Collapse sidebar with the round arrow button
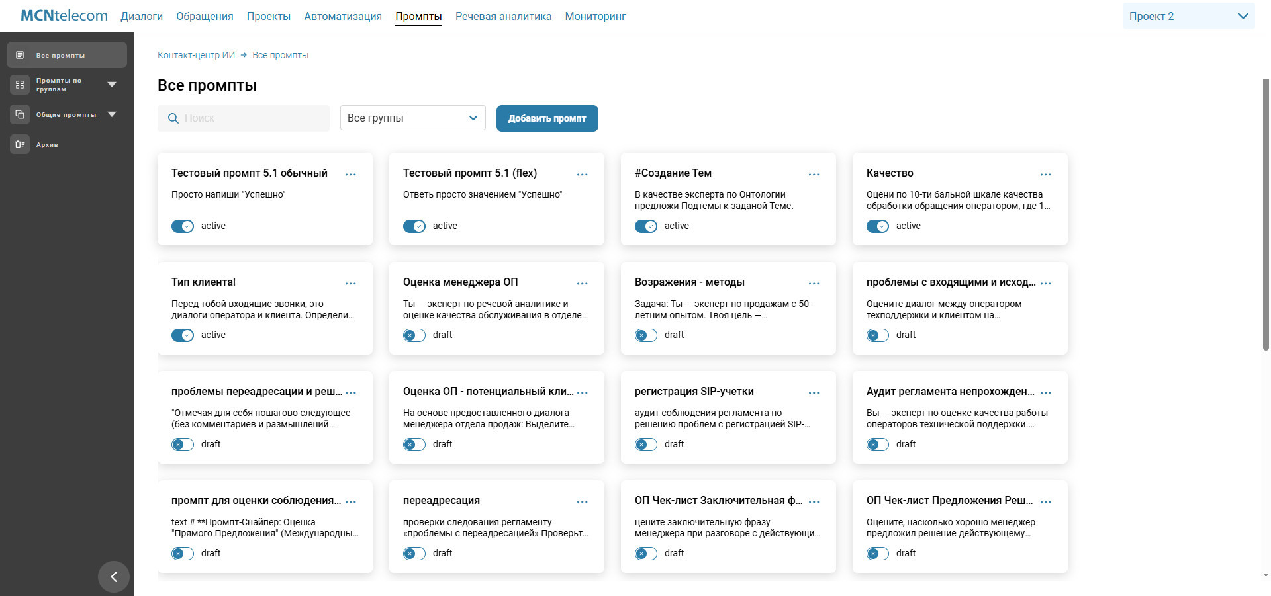Viewport: 1271px width, 596px height. tap(114, 577)
